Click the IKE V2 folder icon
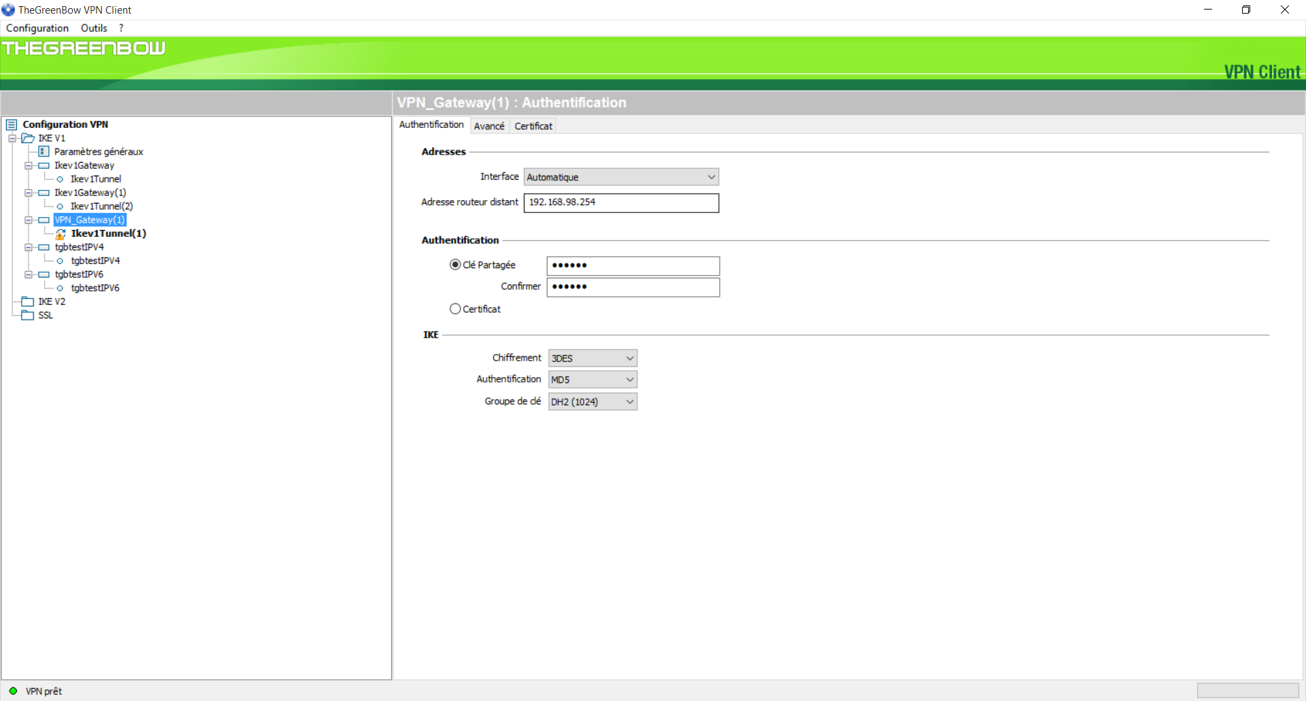 click(x=28, y=301)
